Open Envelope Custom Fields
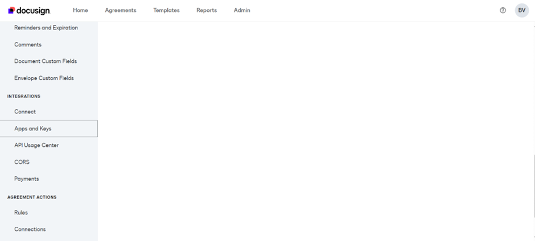 (x=44, y=78)
